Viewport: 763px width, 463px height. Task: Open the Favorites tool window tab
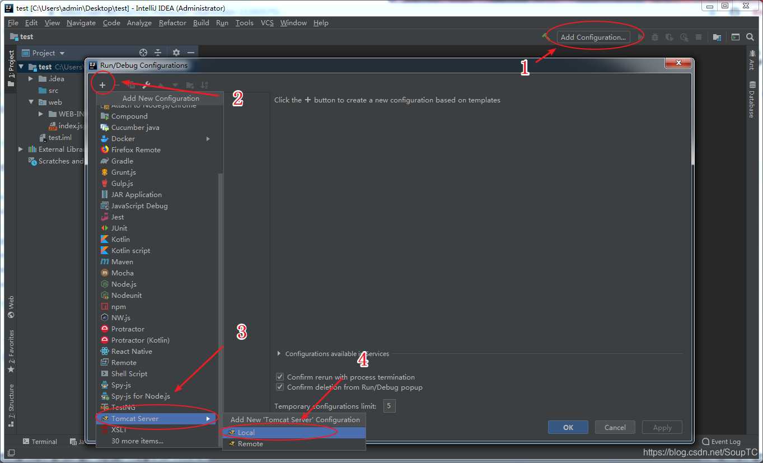tap(11, 352)
